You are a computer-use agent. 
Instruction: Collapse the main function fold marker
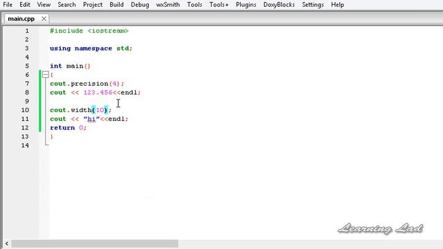(46, 75)
